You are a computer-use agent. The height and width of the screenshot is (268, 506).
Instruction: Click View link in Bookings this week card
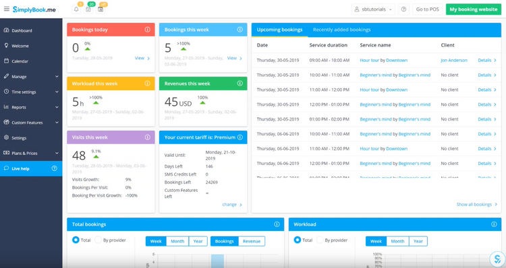234,59
